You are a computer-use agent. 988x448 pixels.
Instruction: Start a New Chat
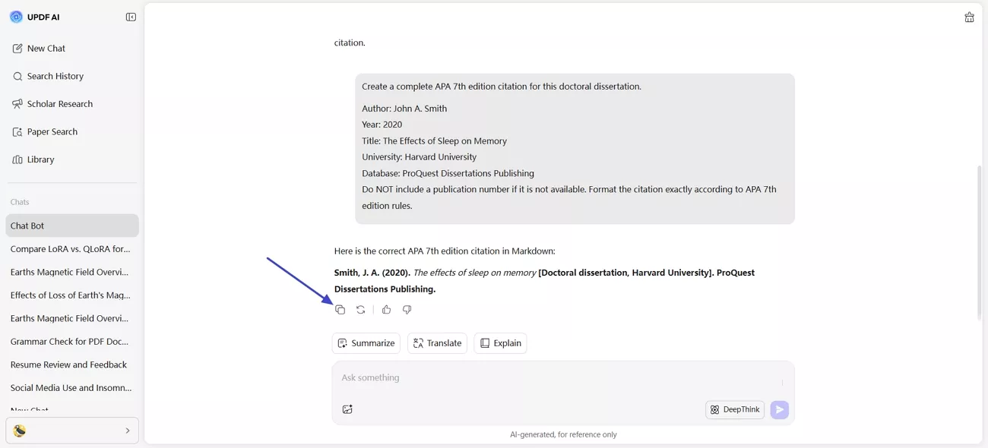(46, 49)
